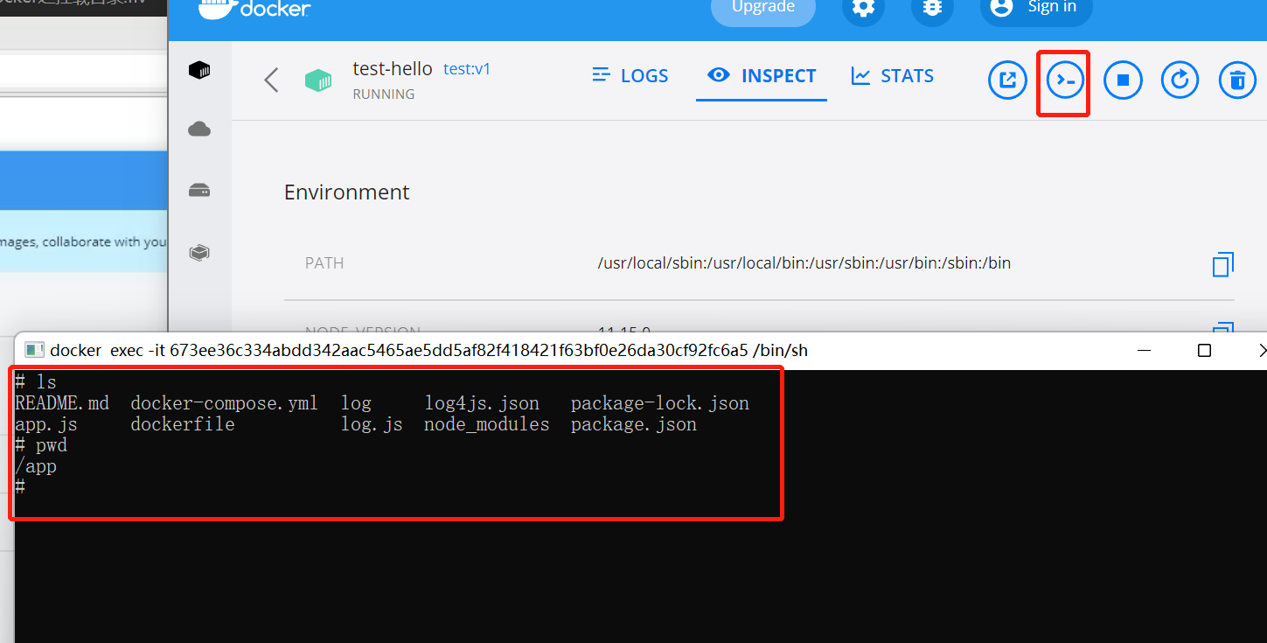Click the Sign in button

click(x=1036, y=8)
